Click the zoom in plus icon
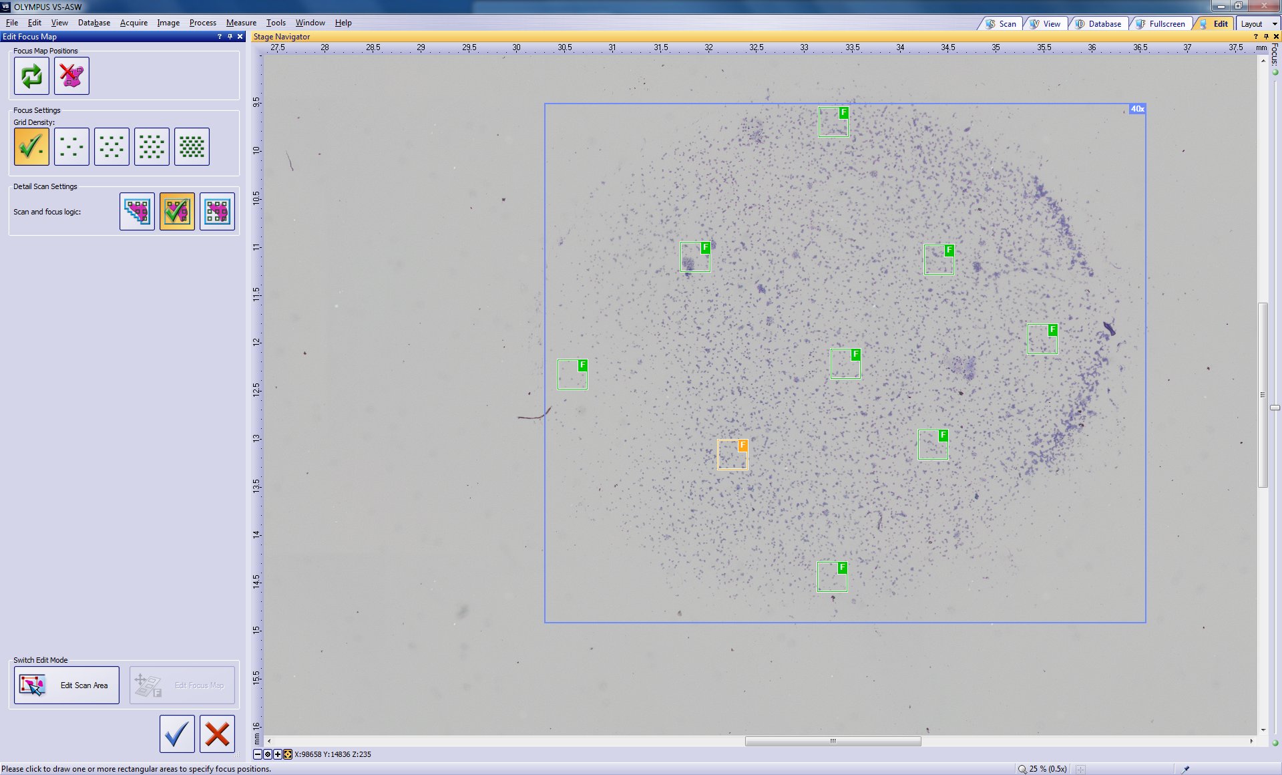1282x775 pixels. click(278, 754)
